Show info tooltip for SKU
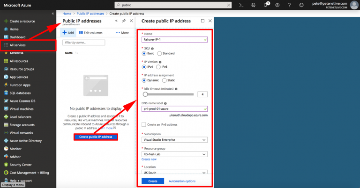The height and width of the screenshot is (188, 360). (152, 49)
